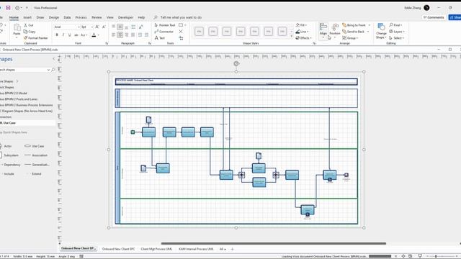This screenshot has width=461, height=259.
Task: Click the Use Case shape in stencil
Action: 34,146
